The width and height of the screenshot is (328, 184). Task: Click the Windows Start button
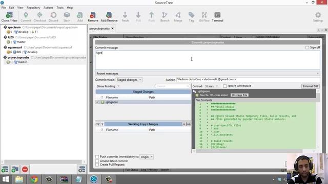coord(6,179)
